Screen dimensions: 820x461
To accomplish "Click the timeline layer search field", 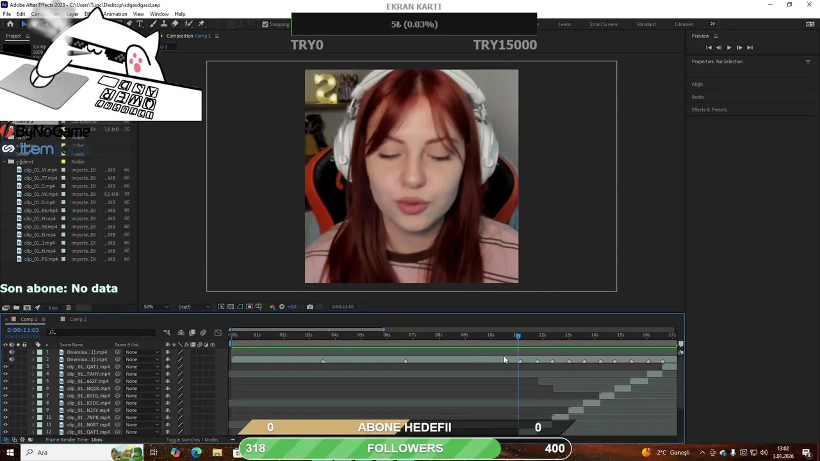I will coord(102,332).
